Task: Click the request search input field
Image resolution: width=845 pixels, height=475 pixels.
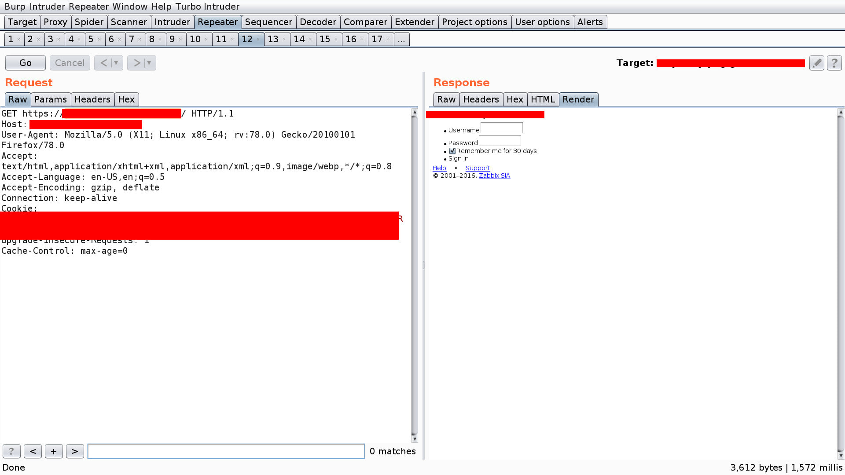Action: [226, 451]
